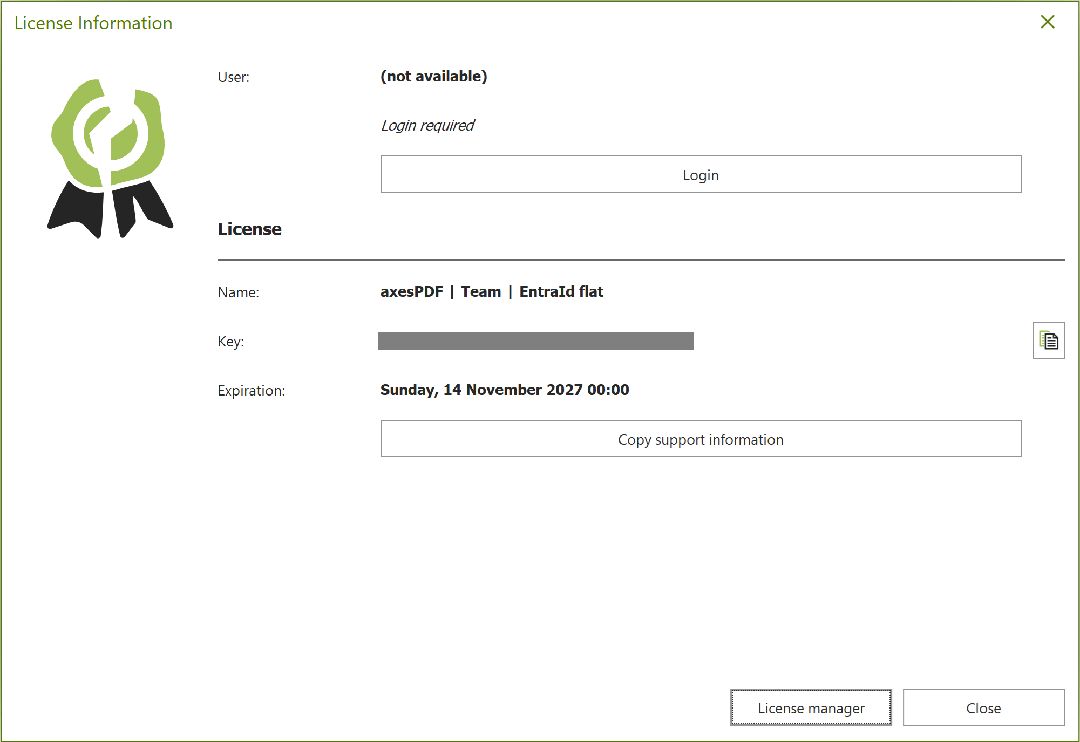Click the Login button
This screenshot has width=1080, height=742.
pyautogui.click(x=701, y=174)
